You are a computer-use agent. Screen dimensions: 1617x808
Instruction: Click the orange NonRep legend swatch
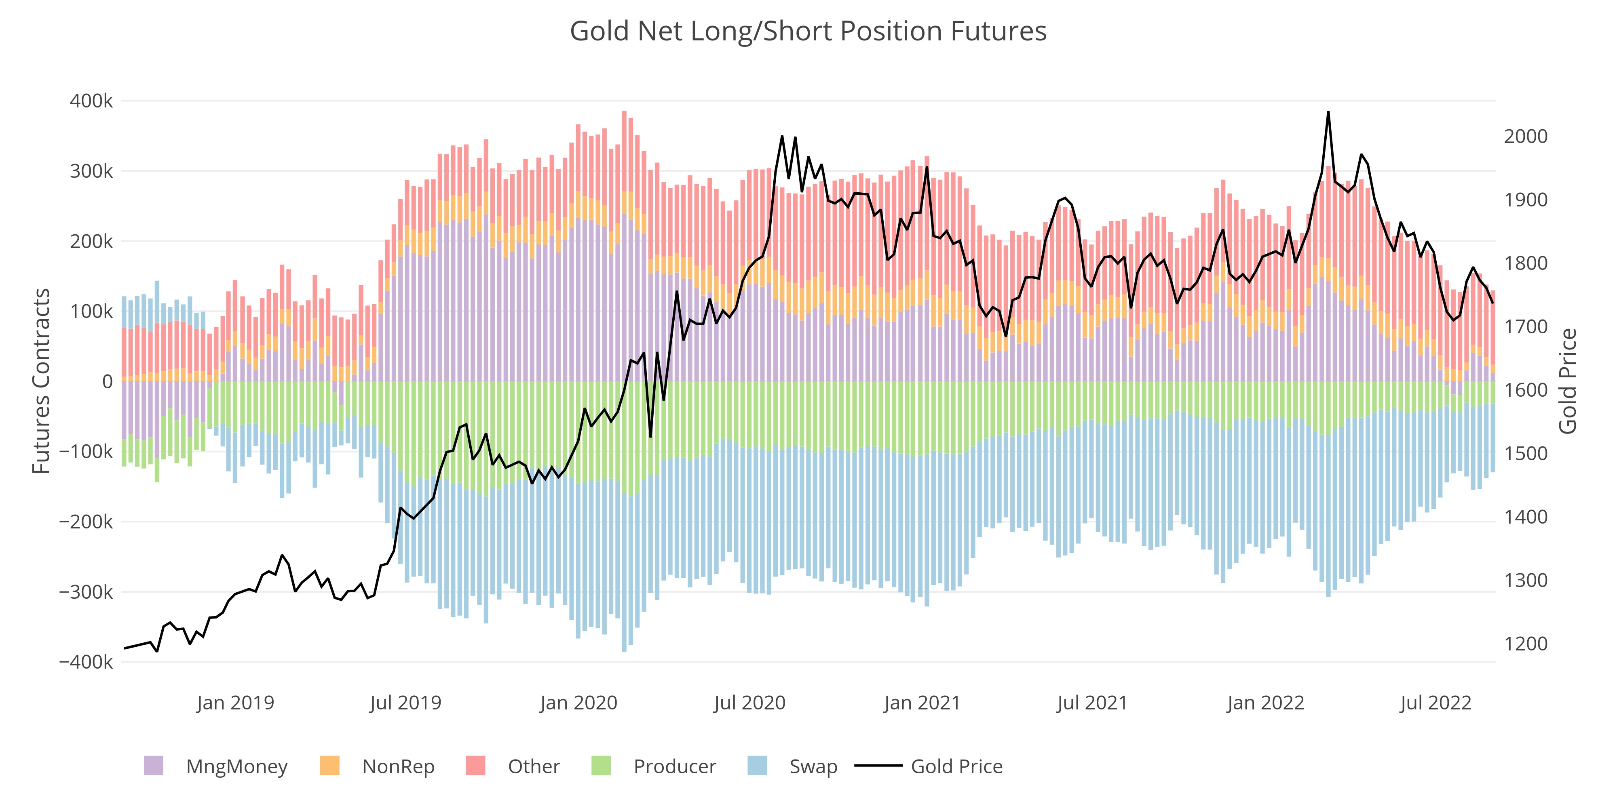[x=329, y=766]
